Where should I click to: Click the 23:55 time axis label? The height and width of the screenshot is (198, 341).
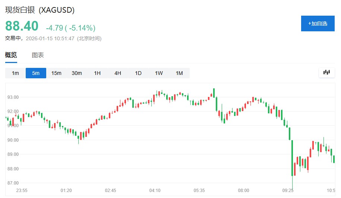(22, 191)
